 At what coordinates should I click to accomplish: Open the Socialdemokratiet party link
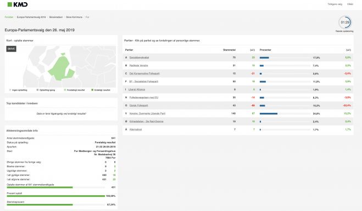139,58
